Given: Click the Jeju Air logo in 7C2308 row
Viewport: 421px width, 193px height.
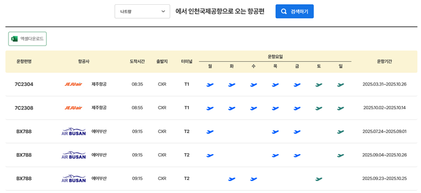Looking at the screenshot, I should pyautogui.click(x=73, y=108).
